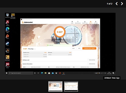Viewport: 126px width, 93px height.
Task: Go to the Benchmarks section
Action: click(78, 22)
